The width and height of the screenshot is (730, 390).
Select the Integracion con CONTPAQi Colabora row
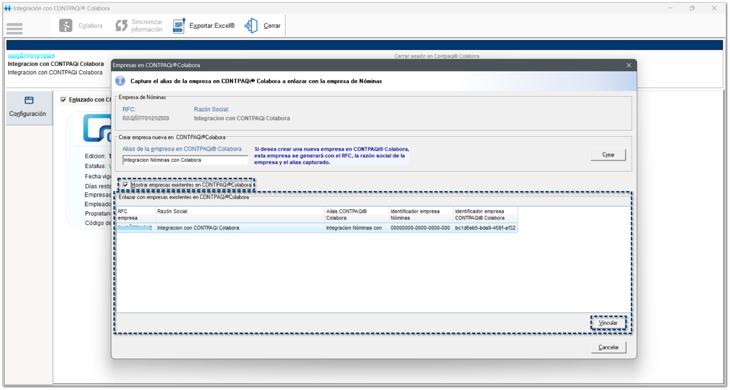point(239,228)
